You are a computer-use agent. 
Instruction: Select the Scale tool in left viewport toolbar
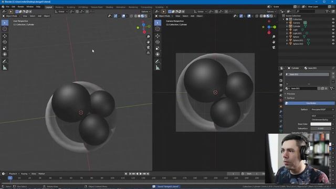[5, 48]
